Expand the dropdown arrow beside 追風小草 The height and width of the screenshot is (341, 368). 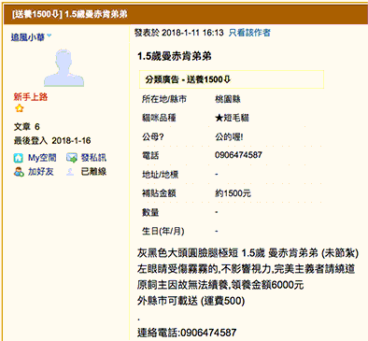[x=50, y=36]
